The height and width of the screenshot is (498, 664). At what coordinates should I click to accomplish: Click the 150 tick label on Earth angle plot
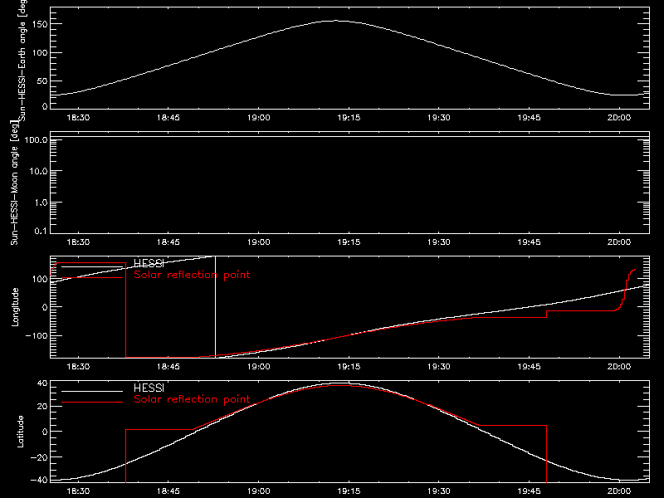pos(41,24)
